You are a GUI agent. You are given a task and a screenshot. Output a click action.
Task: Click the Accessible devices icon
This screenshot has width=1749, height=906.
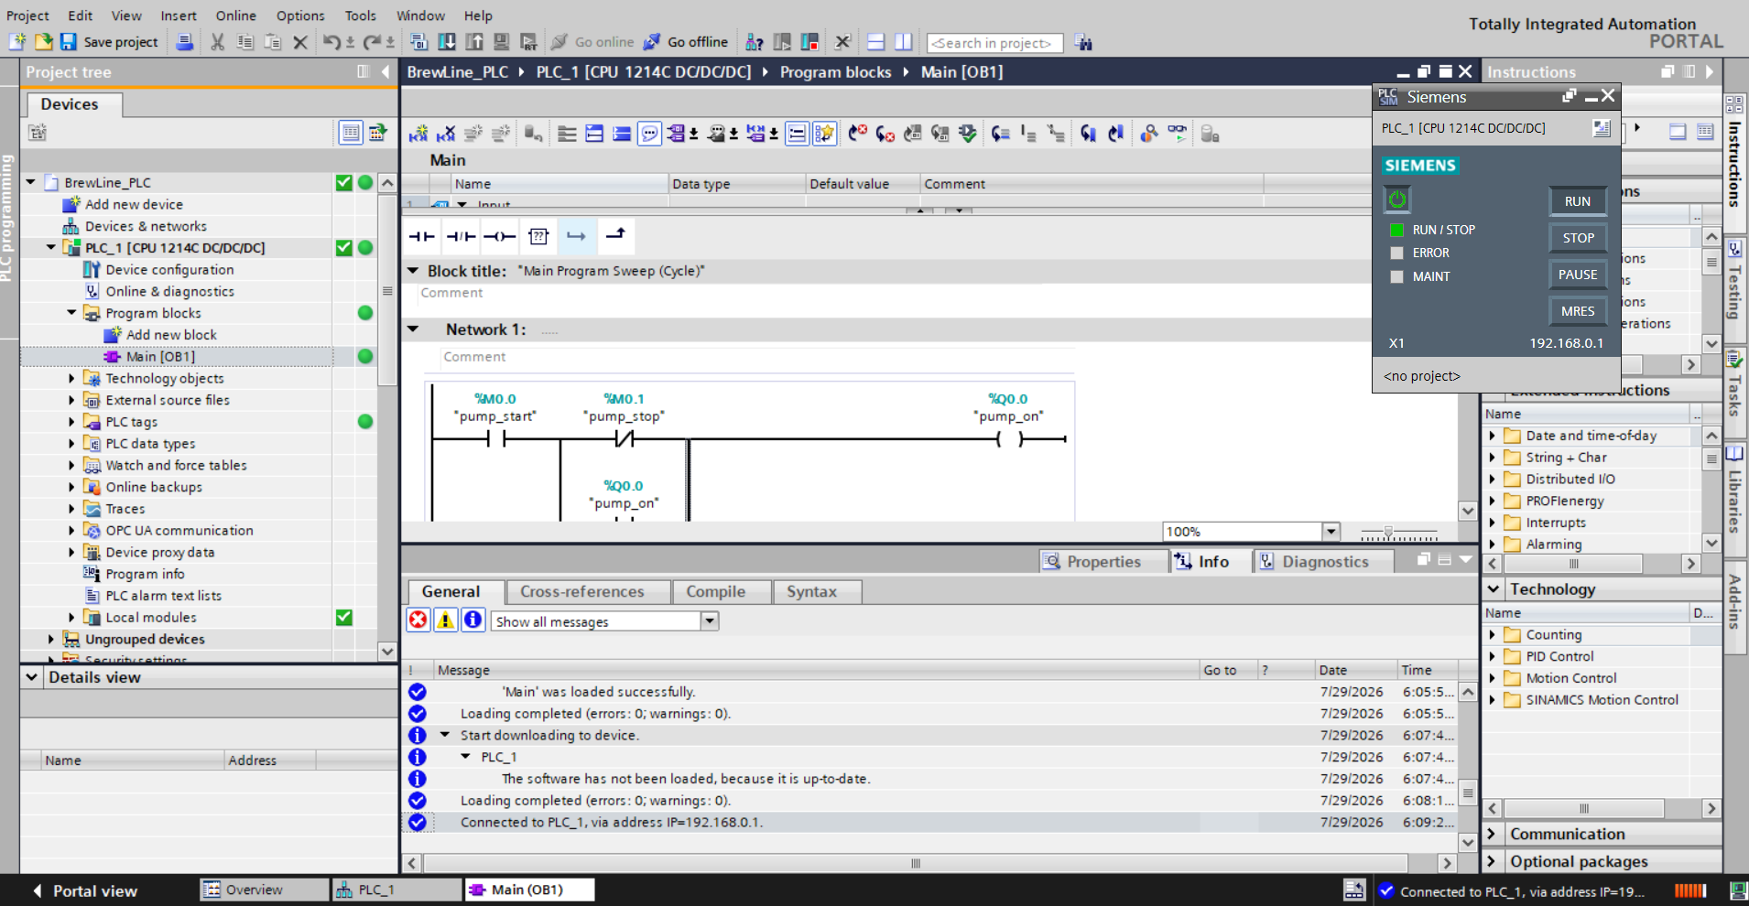pyautogui.click(x=755, y=42)
